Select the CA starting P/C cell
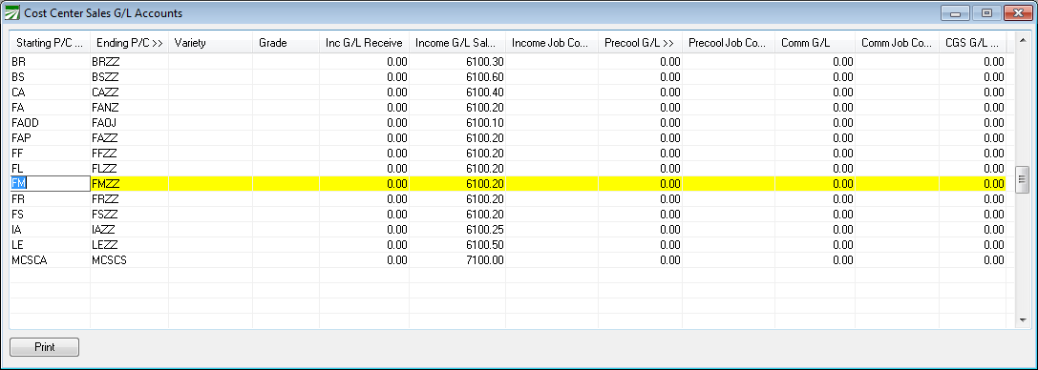Viewport: 1038px width, 370px height. [x=50, y=92]
